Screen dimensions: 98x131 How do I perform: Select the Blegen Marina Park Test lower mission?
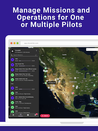[24, 75]
